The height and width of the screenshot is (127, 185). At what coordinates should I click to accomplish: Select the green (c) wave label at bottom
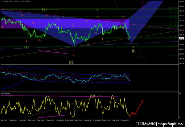click(71, 62)
